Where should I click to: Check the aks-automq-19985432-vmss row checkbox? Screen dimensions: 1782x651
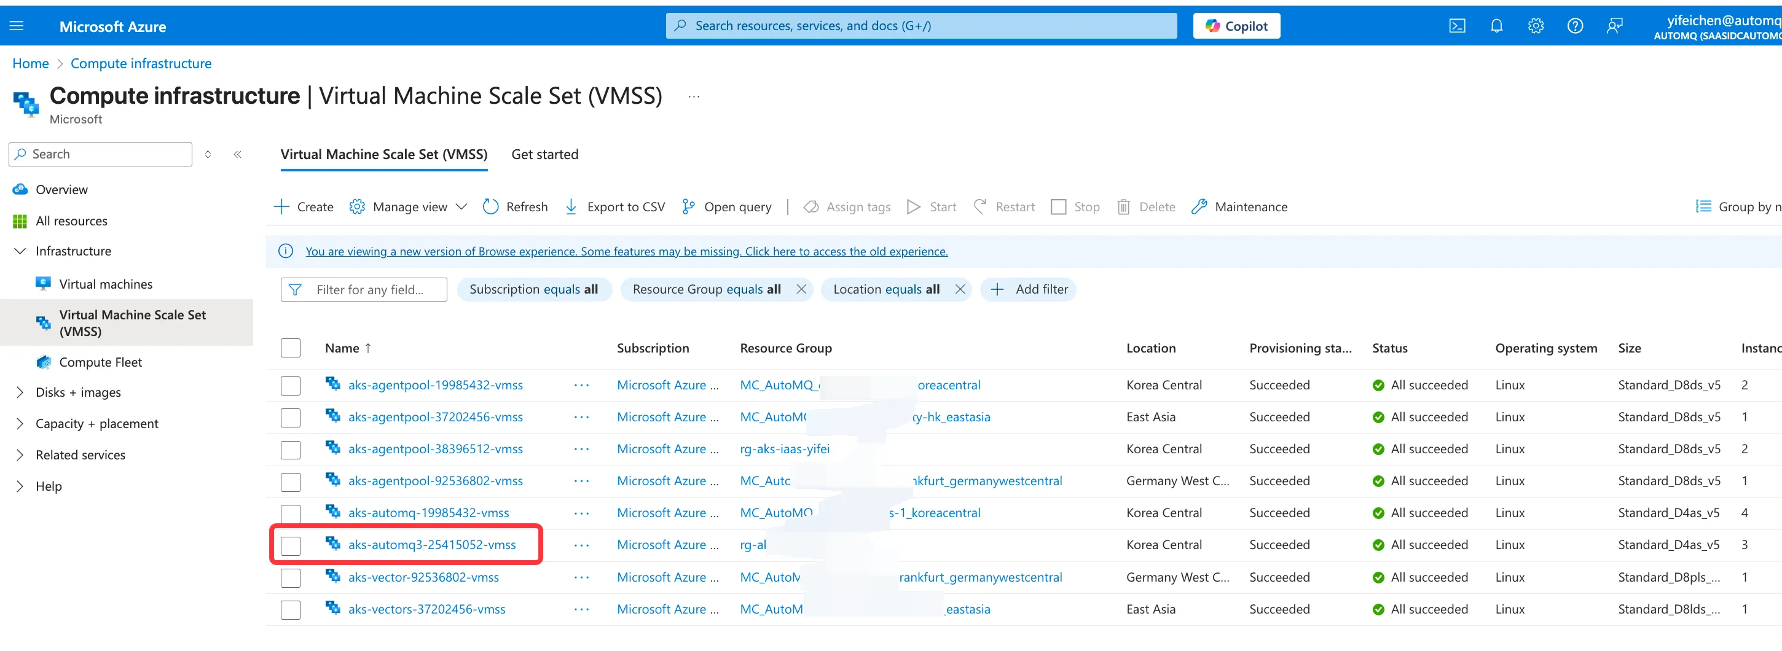[x=291, y=513]
